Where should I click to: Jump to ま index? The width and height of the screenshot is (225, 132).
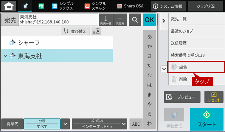(x=149, y=95)
